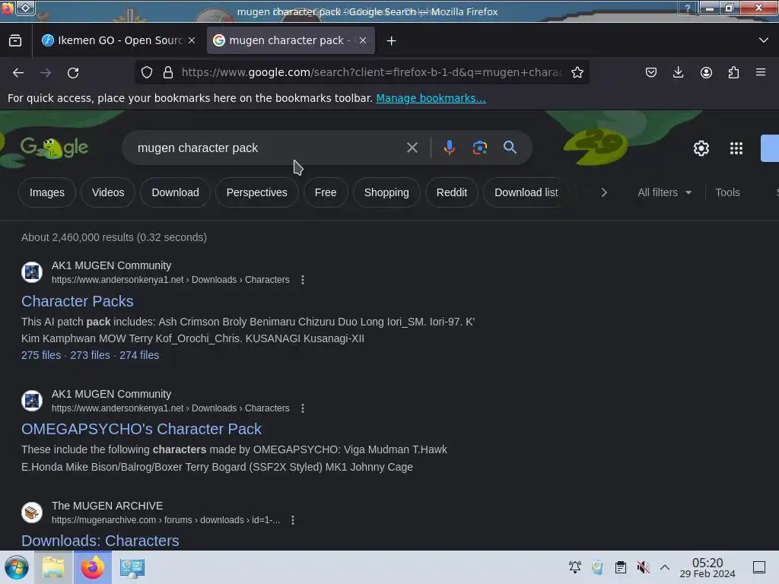Open Manage bookmarks link
779x584 pixels.
(x=431, y=98)
